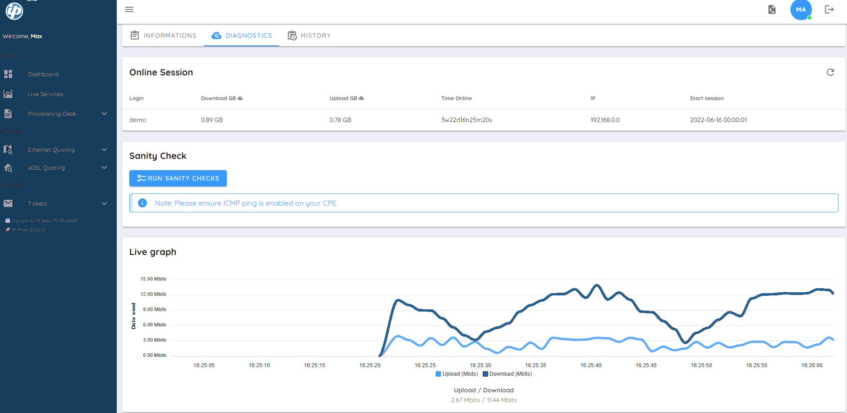
Task: Click the IP River logo
Action: point(14,11)
